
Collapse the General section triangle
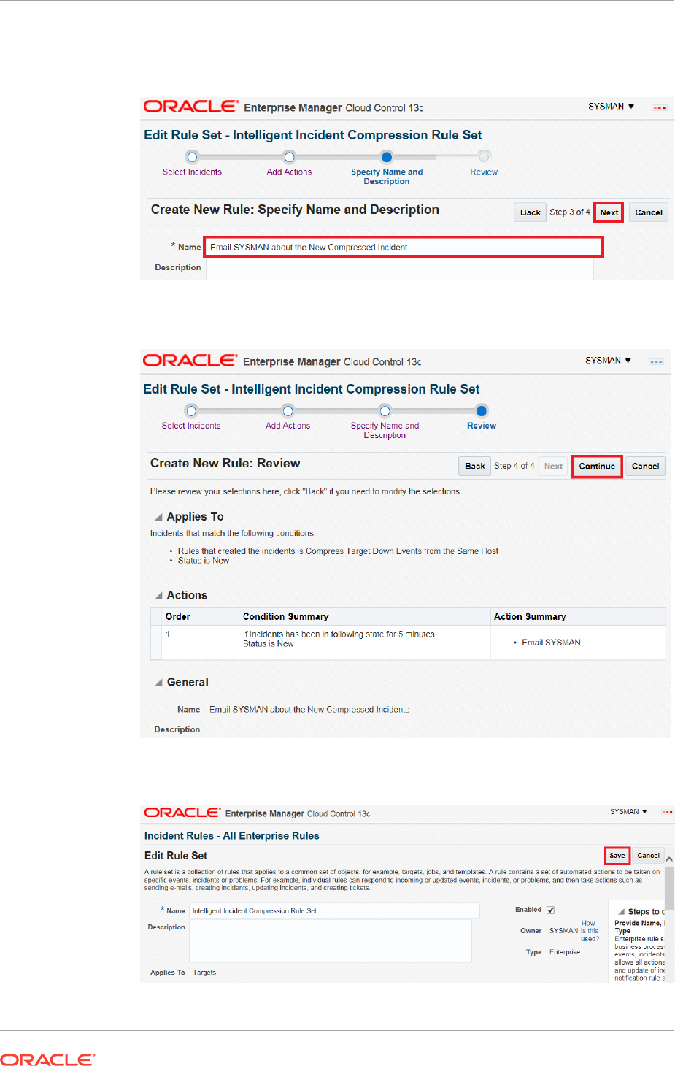158,683
